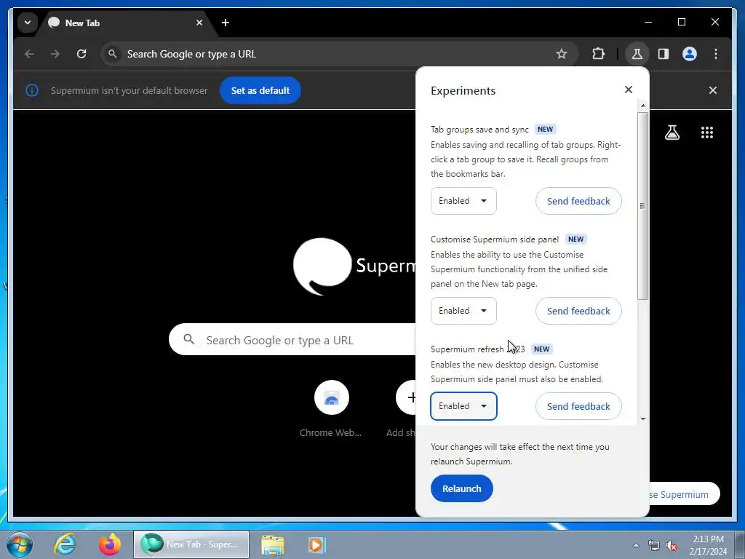Open the Extensions puzzle icon
This screenshot has width=745, height=559.
tap(598, 54)
